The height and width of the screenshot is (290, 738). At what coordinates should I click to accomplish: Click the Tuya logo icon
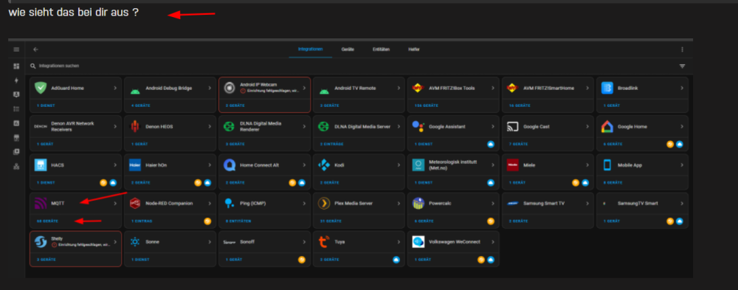324,242
